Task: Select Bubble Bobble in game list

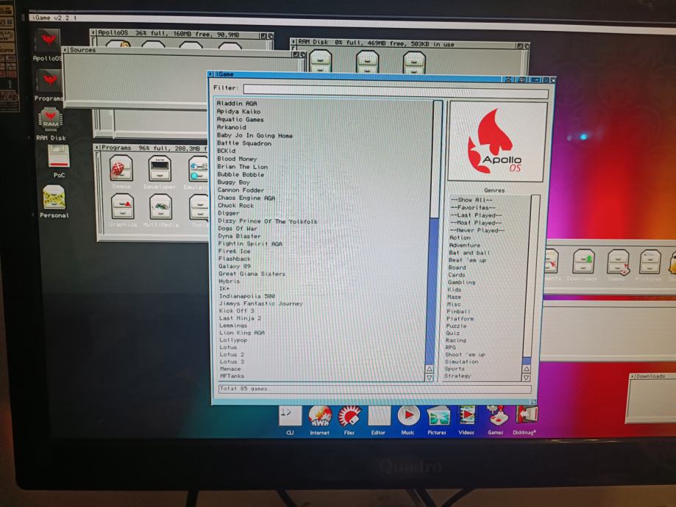Action: click(x=241, y=174)
